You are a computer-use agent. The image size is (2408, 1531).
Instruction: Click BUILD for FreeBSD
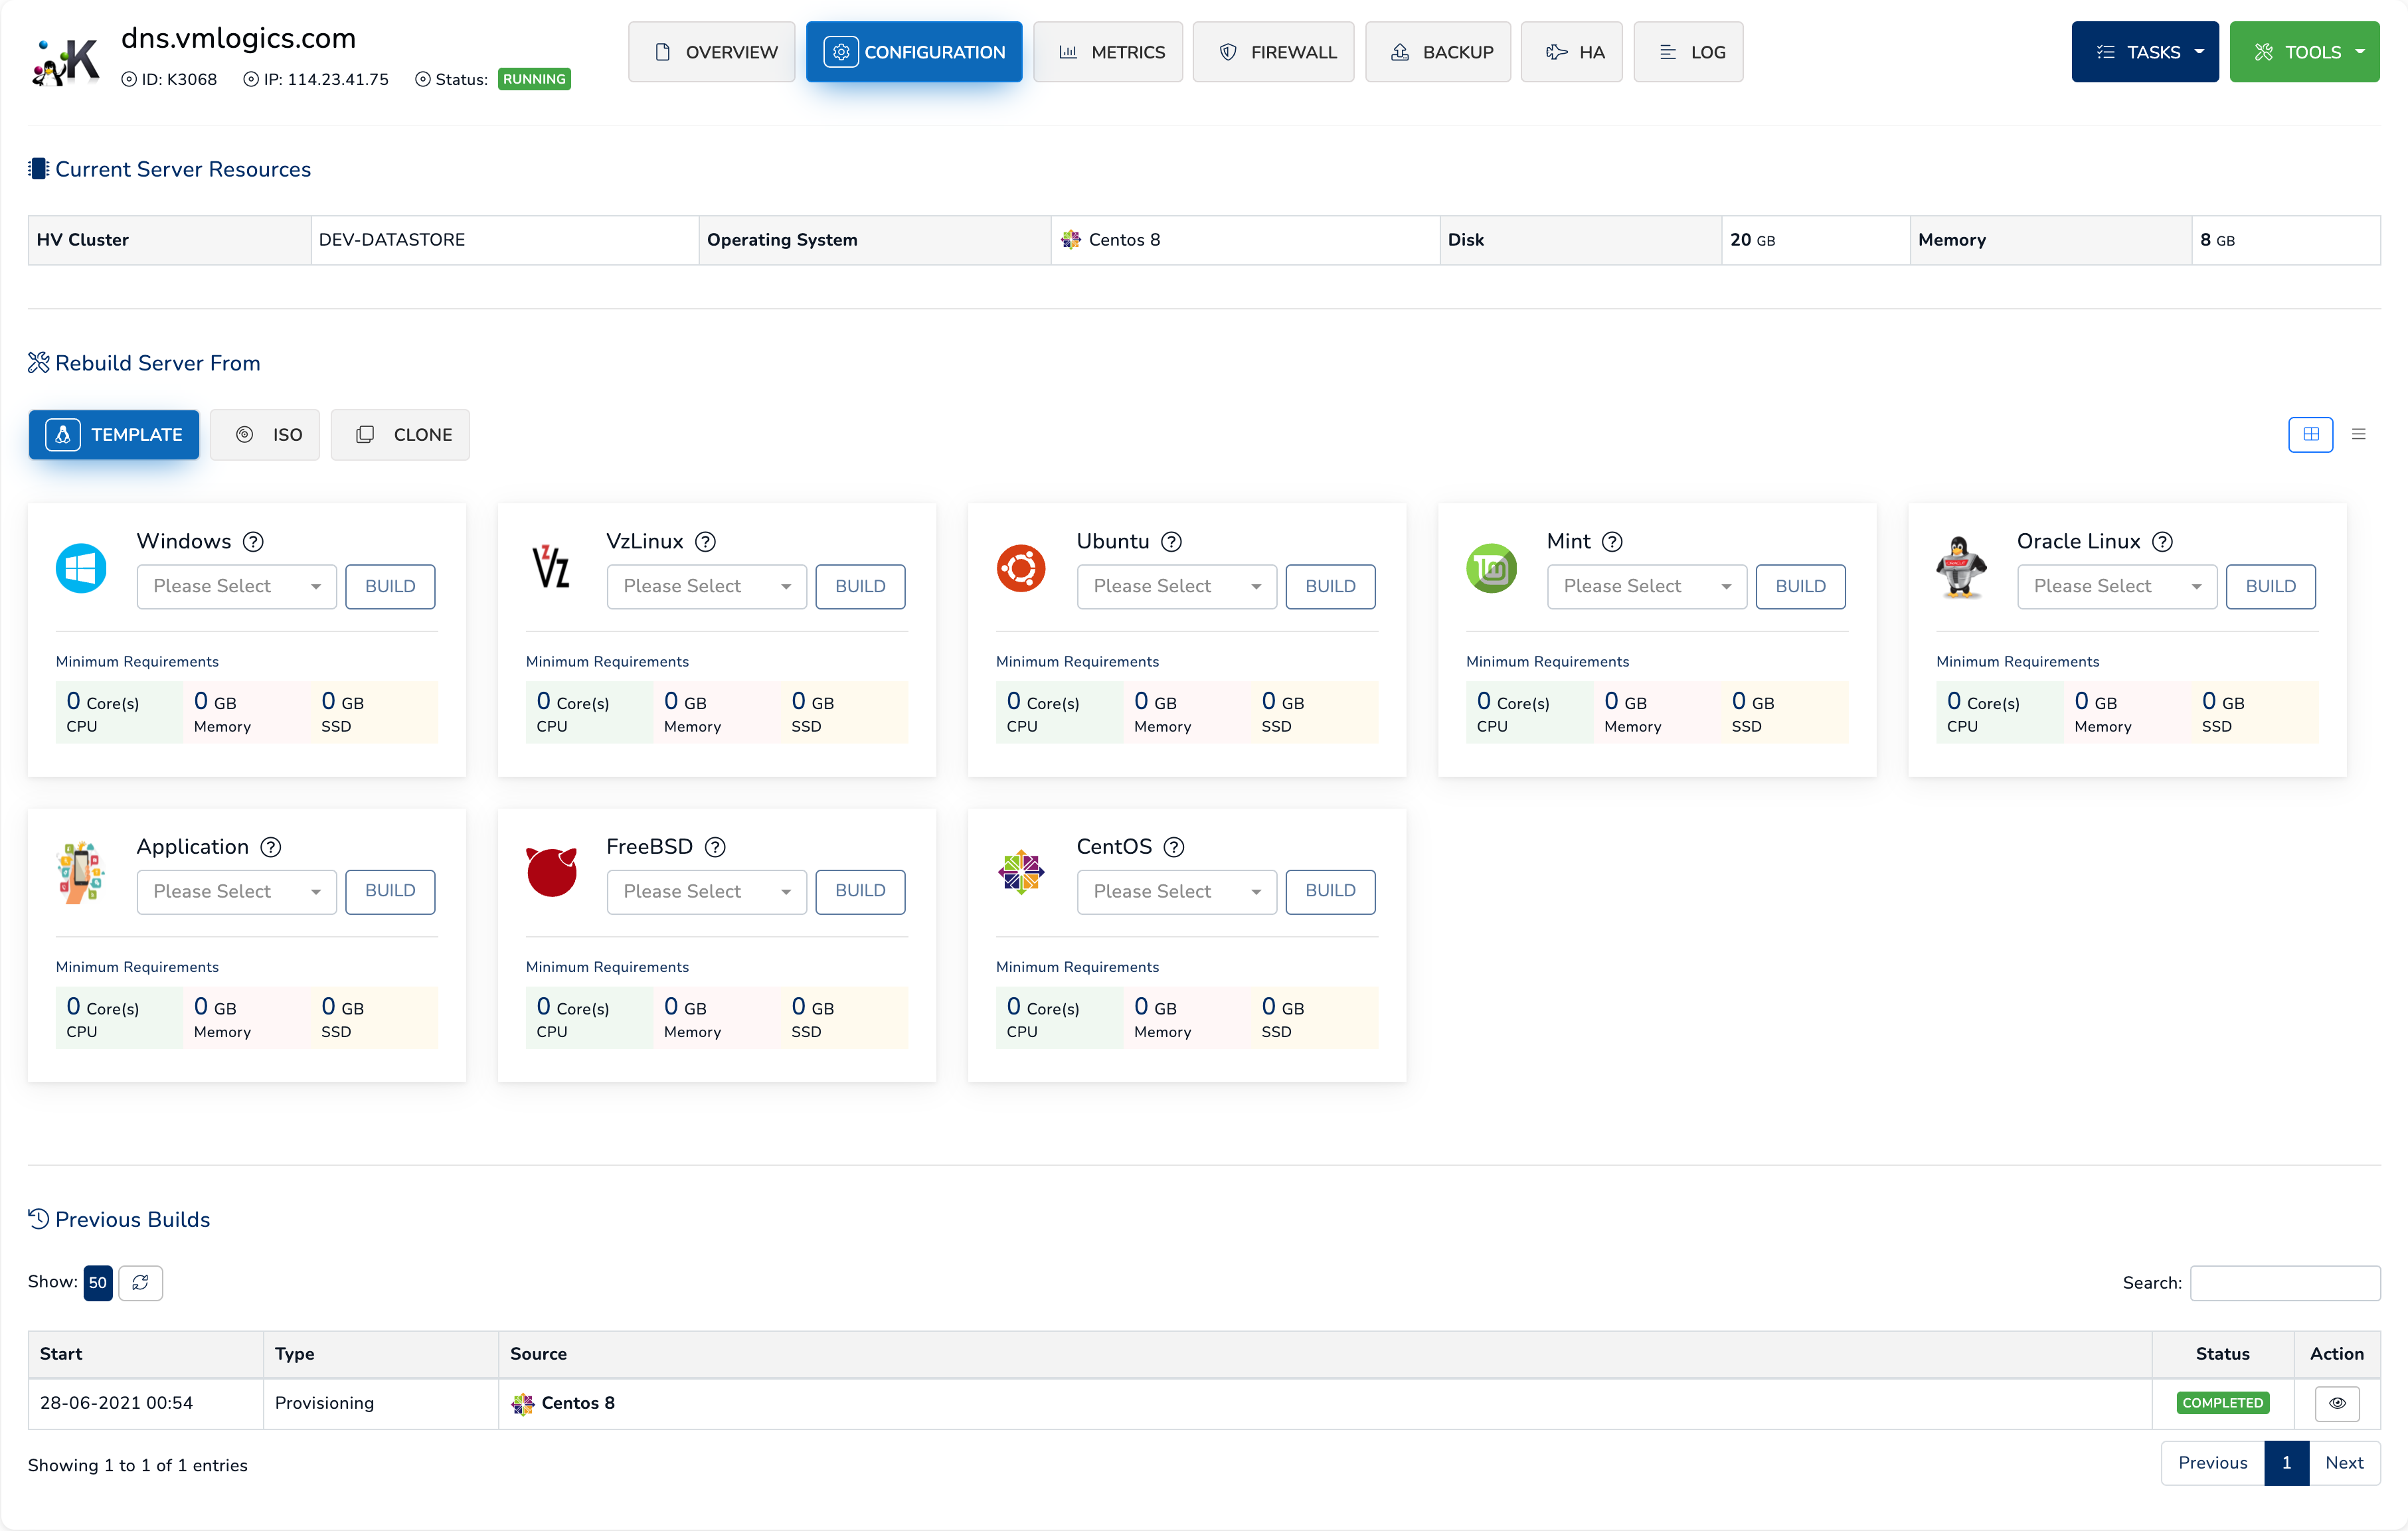(860, 891)
